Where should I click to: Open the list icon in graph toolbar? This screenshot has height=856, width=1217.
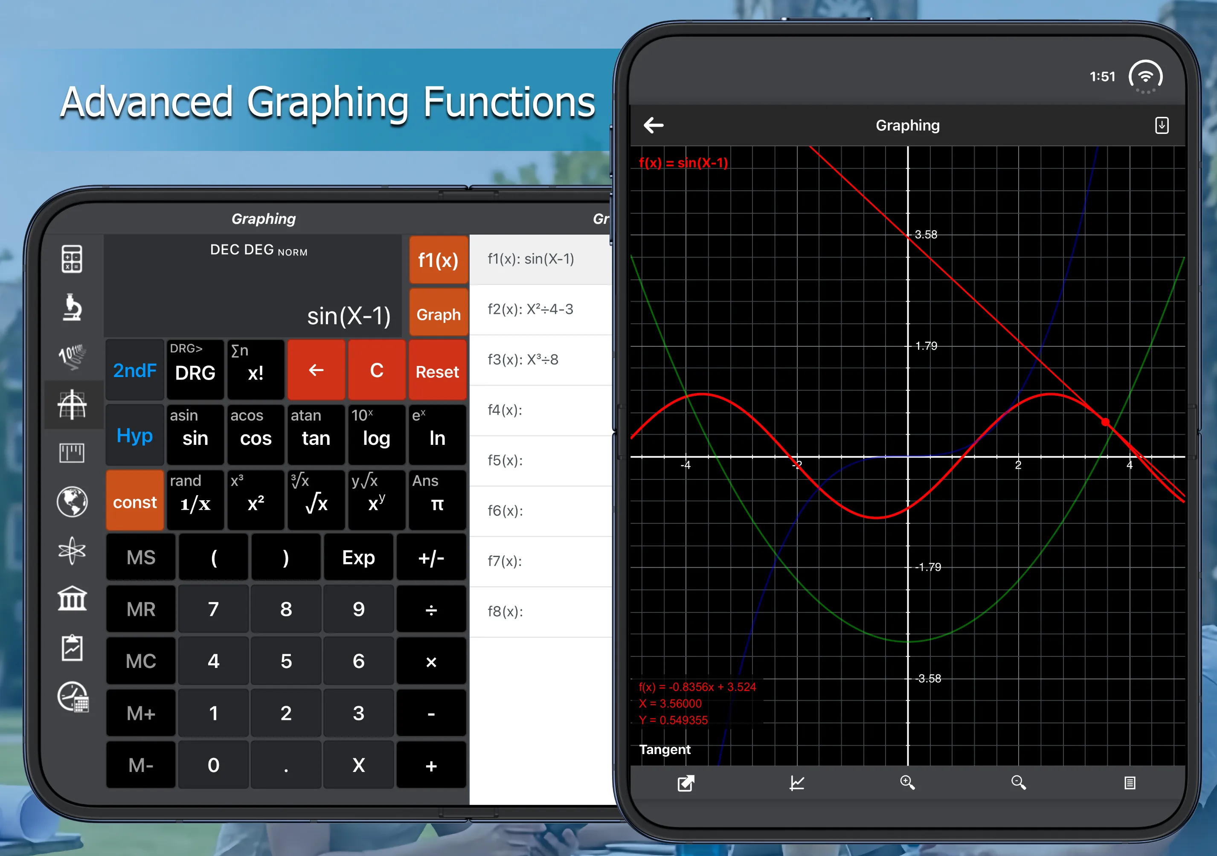coord(1130,783)
